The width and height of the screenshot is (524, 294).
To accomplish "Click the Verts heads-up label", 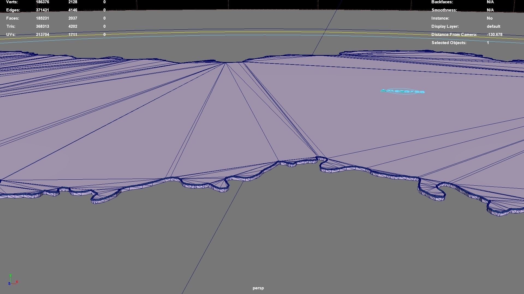I will pos(12,2).
